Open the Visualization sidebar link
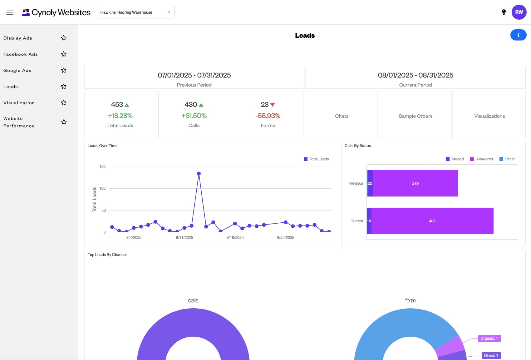This screenshot has width=531, height=360. tap(19, 102)
